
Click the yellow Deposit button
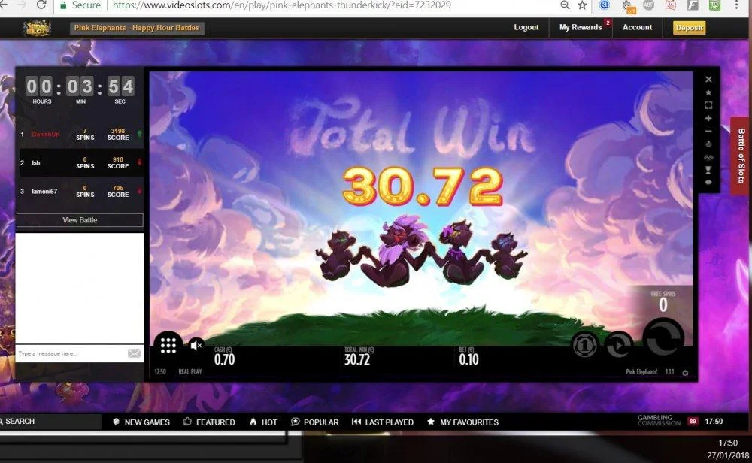click(689, 28)
